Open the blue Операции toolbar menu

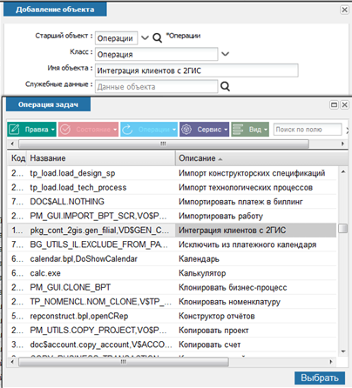tap(149, 130)
